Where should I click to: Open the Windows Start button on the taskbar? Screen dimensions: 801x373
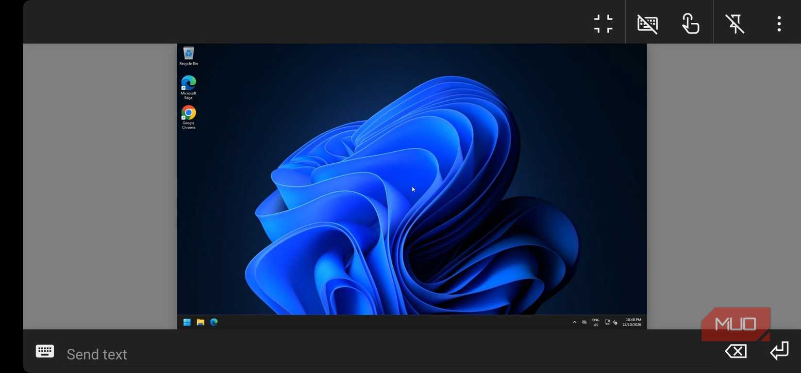[187, 322]
